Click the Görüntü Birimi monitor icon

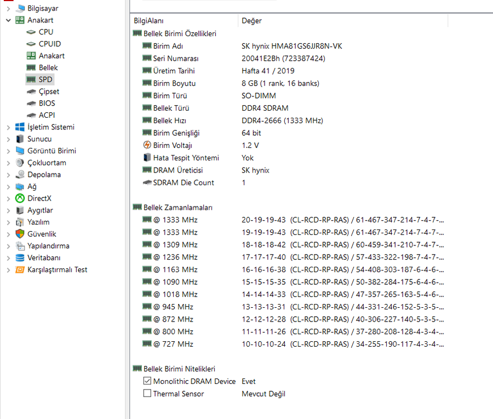20,151
